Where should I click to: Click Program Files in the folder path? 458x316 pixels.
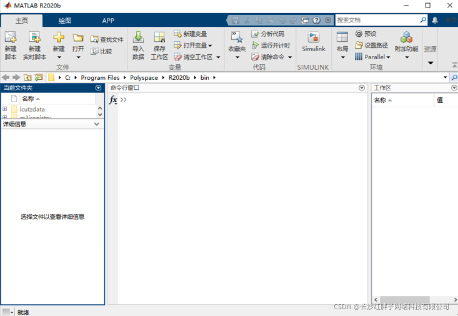[100, 78]
